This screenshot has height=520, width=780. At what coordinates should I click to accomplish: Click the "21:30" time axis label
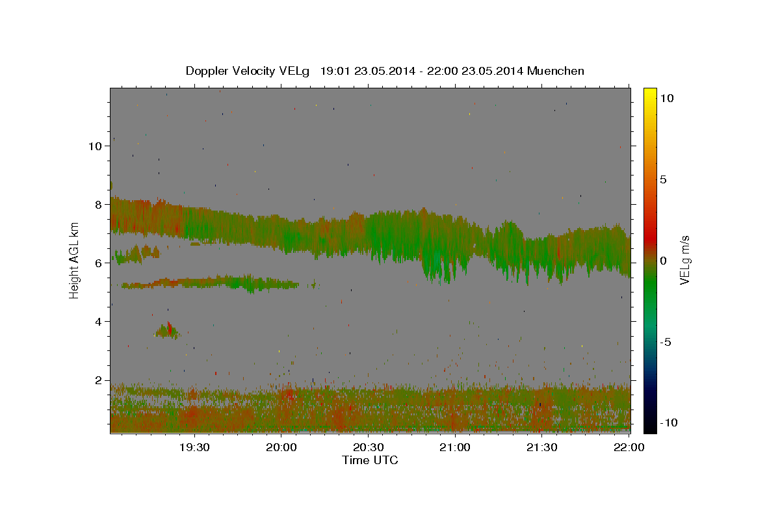(542, 447)
